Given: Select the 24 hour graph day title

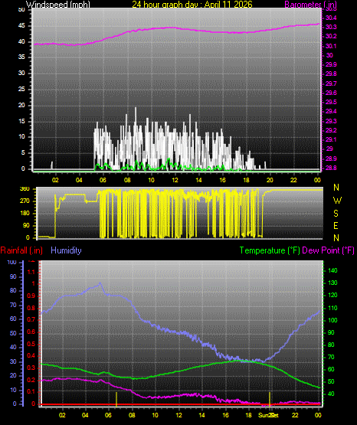Looking at the screenshot, I should [192, 4].
